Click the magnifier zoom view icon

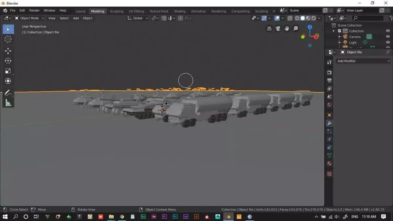[x=296, y=28]
